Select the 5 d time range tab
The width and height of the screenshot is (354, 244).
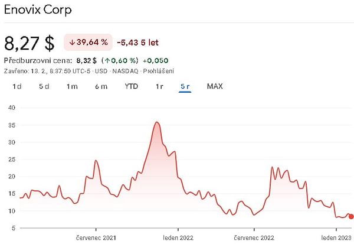click(x=44, y=86)
